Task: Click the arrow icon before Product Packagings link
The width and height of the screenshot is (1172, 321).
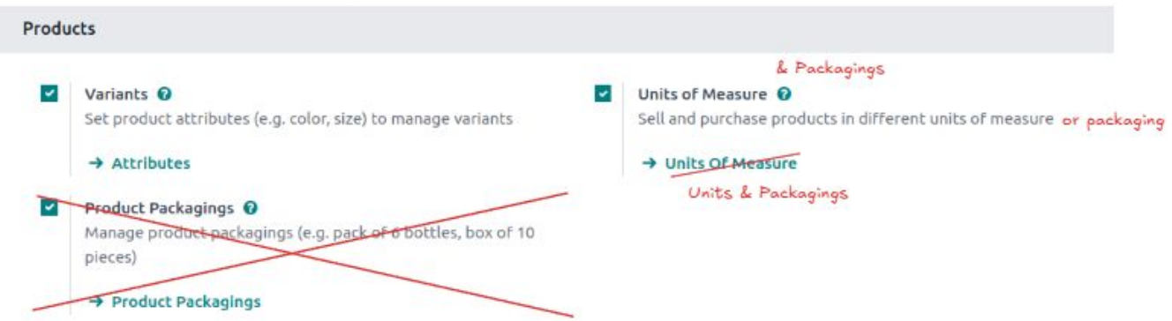Action: click(x=96, y=302)
